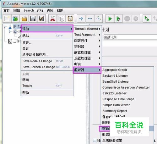The height and width of the screenshot is (144, 157).
Task: Click the Open file folder icon
Action: [24, 19]
